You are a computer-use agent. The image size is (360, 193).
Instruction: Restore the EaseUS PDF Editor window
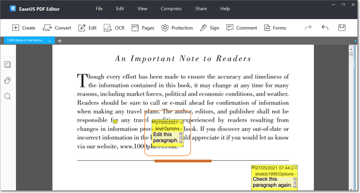(343, 5)
